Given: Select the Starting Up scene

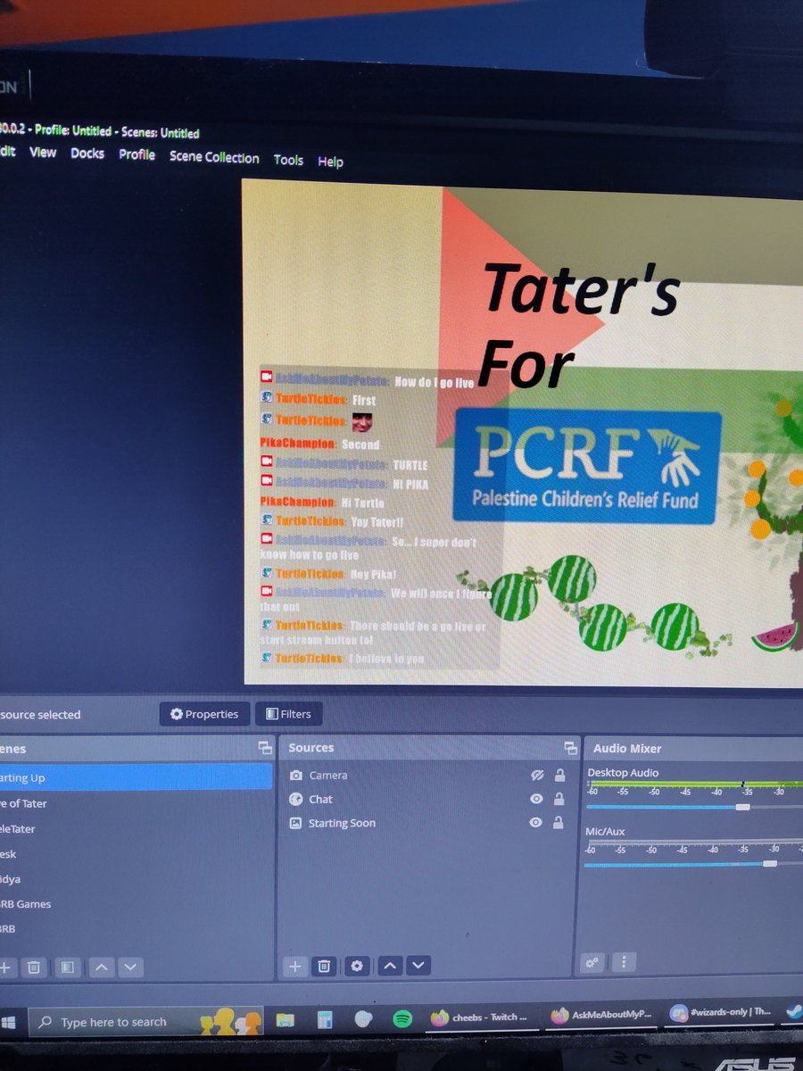Looking at the screenshot, I should click(x=136, y=777).
